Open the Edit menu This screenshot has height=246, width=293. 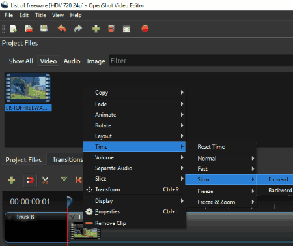(x=24, y=15)
